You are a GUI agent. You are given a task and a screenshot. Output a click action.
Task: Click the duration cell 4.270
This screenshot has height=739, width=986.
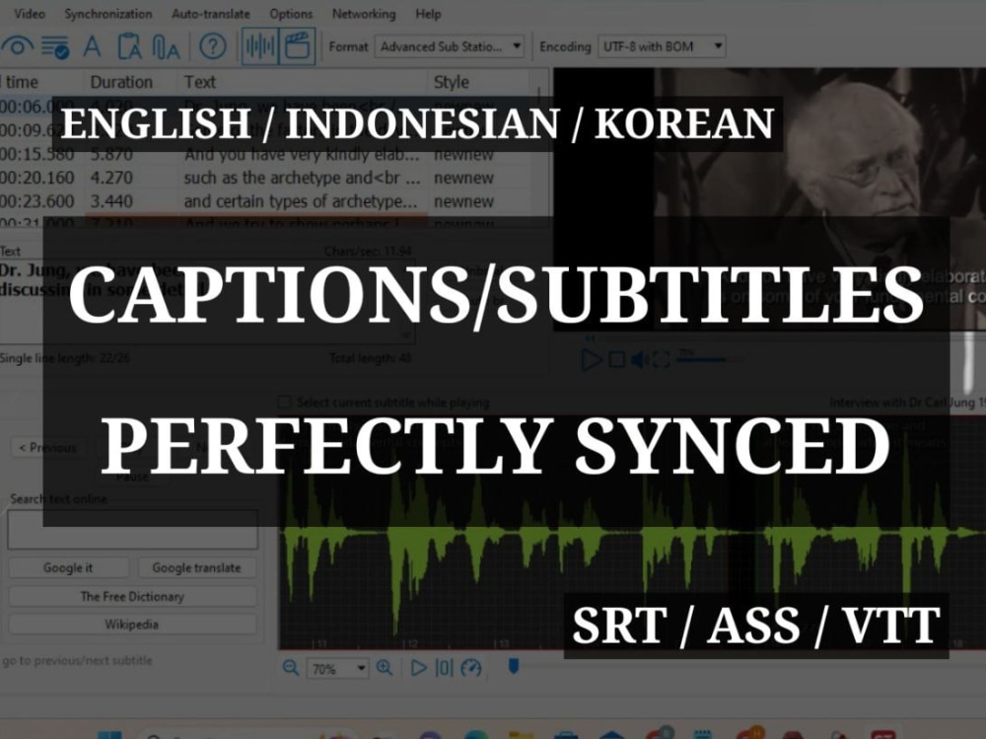coord(111,178)
